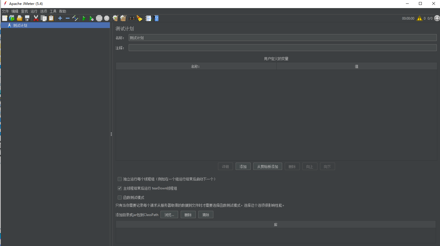Click the New test plan icon
The image size is (440, 246).
click(5, 18)
